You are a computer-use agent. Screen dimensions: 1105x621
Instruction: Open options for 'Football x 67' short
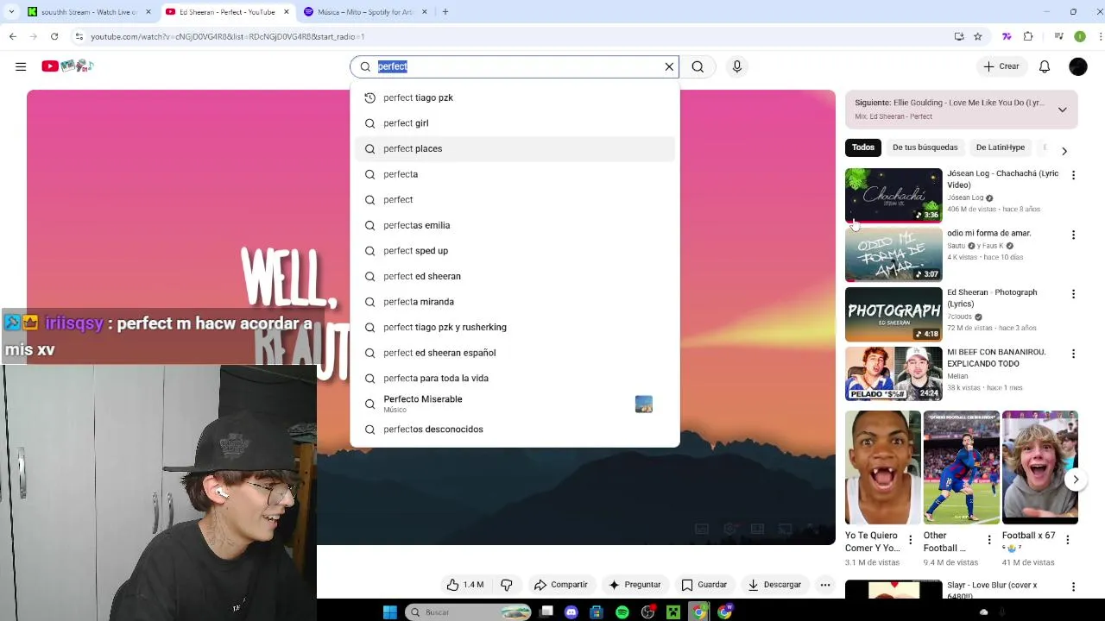pyautogui.click(x=1068, y=540)
